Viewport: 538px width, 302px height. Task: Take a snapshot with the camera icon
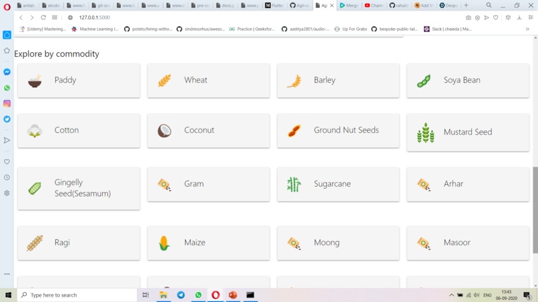[x=469, y=17]
